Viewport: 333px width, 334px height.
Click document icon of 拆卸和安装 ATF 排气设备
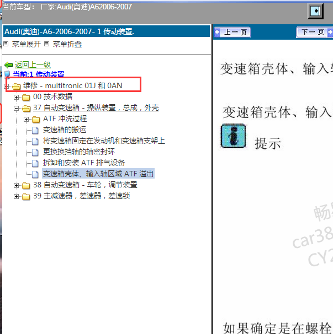pos(35,163)
